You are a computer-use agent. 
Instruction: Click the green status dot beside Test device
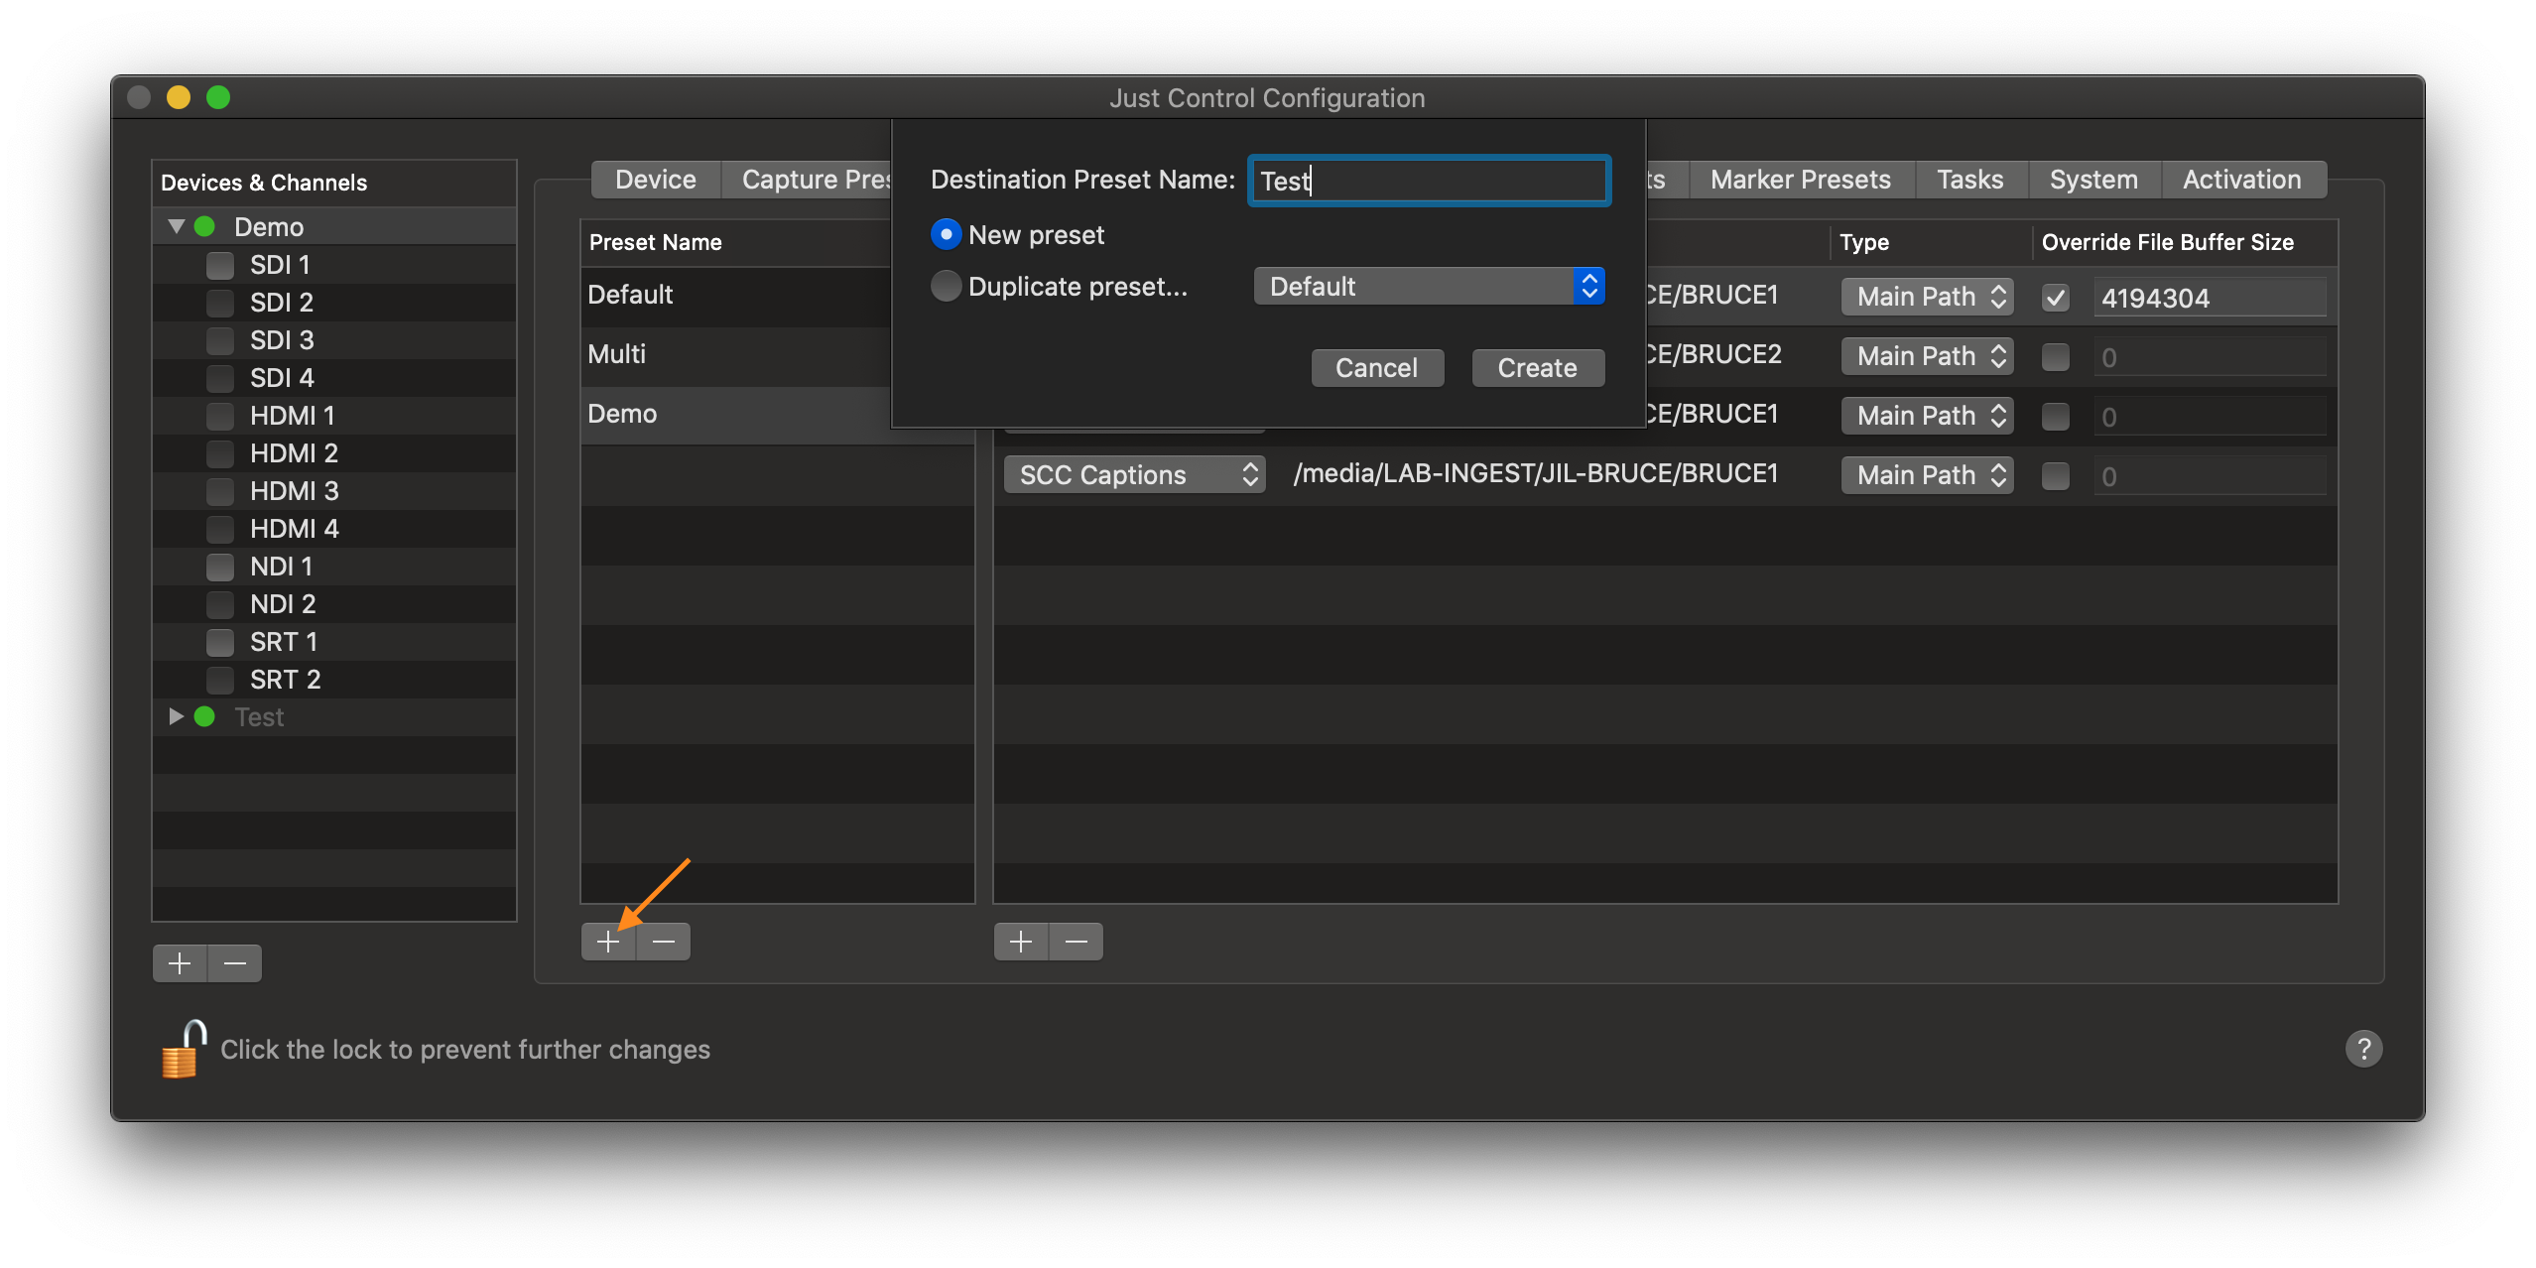(x=205, y=716)
